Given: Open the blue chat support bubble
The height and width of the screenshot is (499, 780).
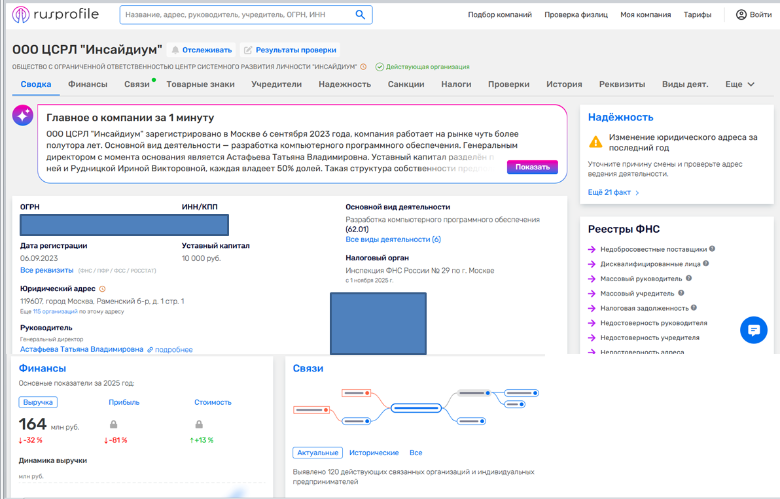Looking at the screenshot, I should tap(754, 330).
